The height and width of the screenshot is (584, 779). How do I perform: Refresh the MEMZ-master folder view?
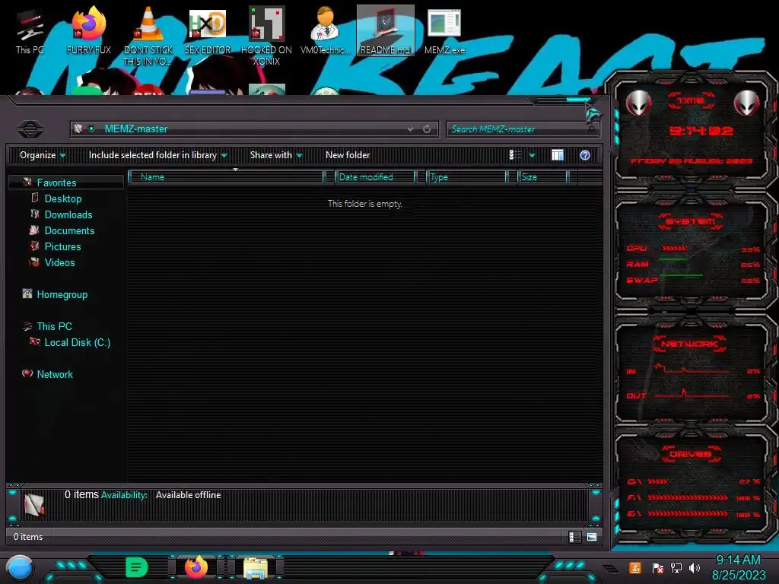427,129
